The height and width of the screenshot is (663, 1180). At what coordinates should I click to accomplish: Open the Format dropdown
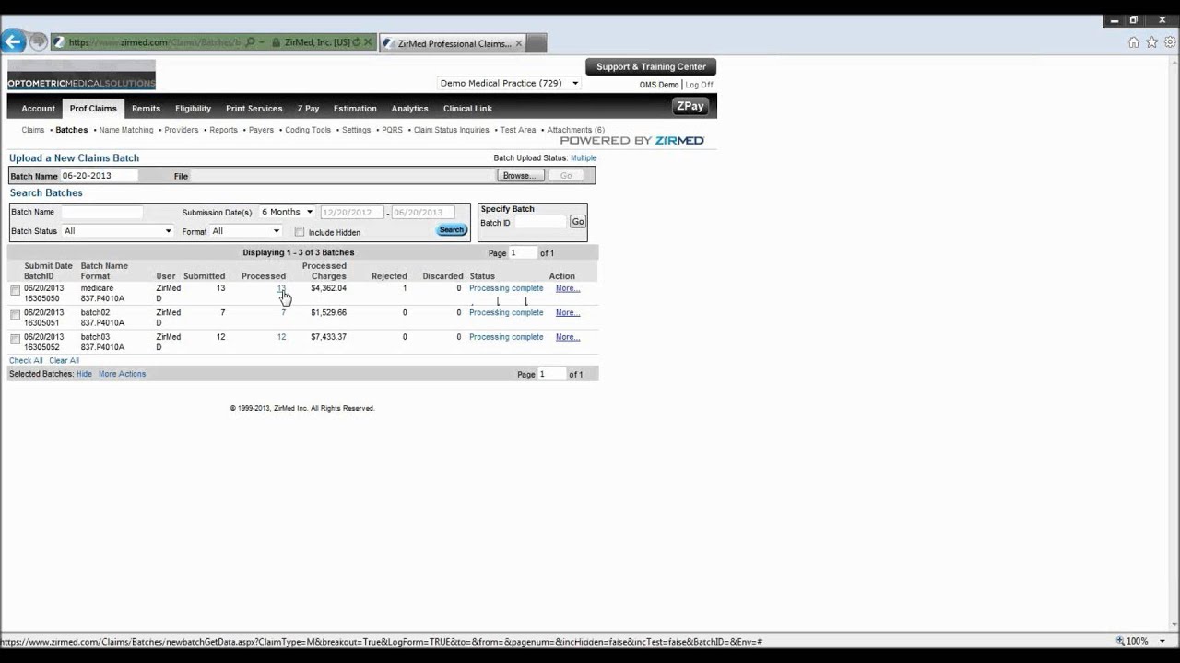coord(245,231)
